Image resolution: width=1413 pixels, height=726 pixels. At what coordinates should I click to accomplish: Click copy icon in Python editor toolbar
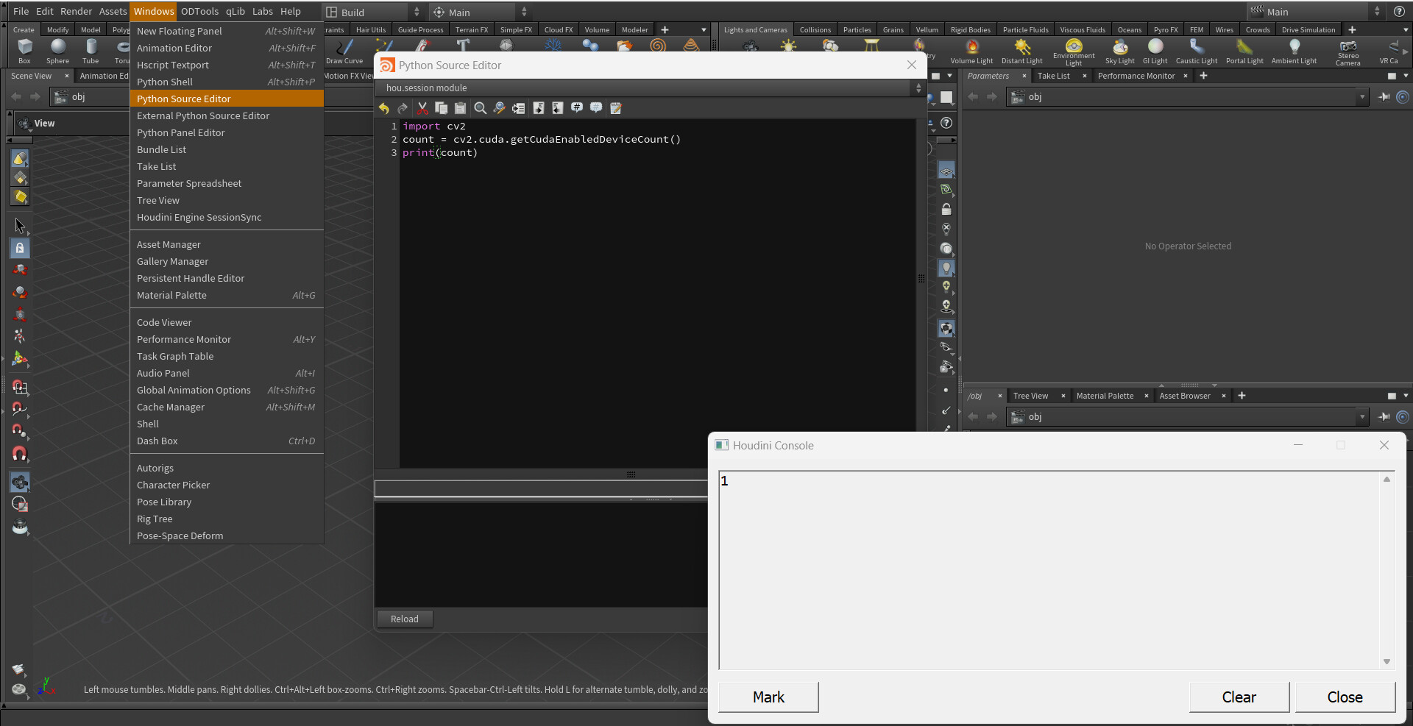pos(442,108)
